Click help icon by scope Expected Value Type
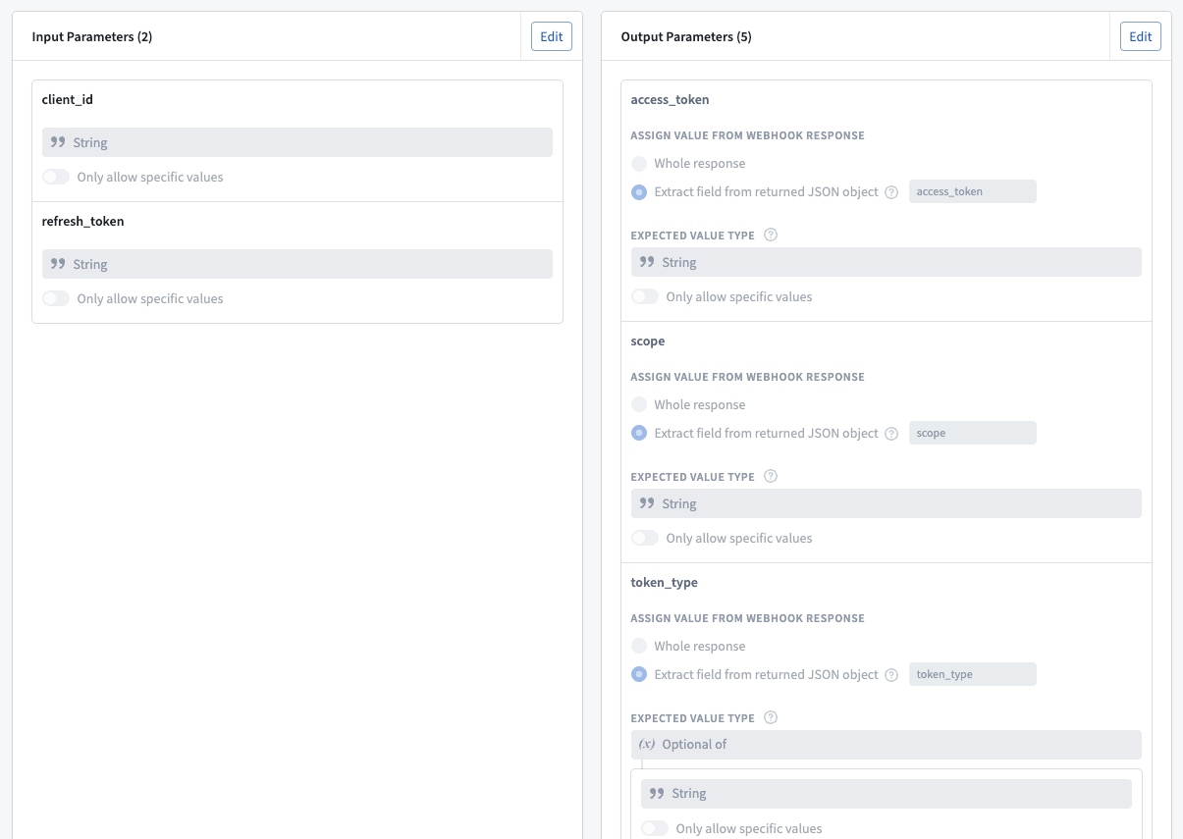 [x=771, y=476]
